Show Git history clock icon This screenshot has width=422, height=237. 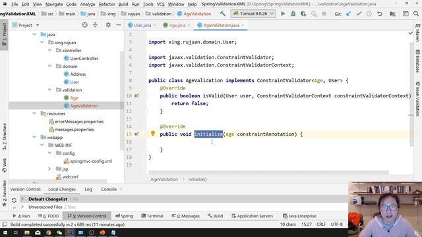(x=369, y=14)
